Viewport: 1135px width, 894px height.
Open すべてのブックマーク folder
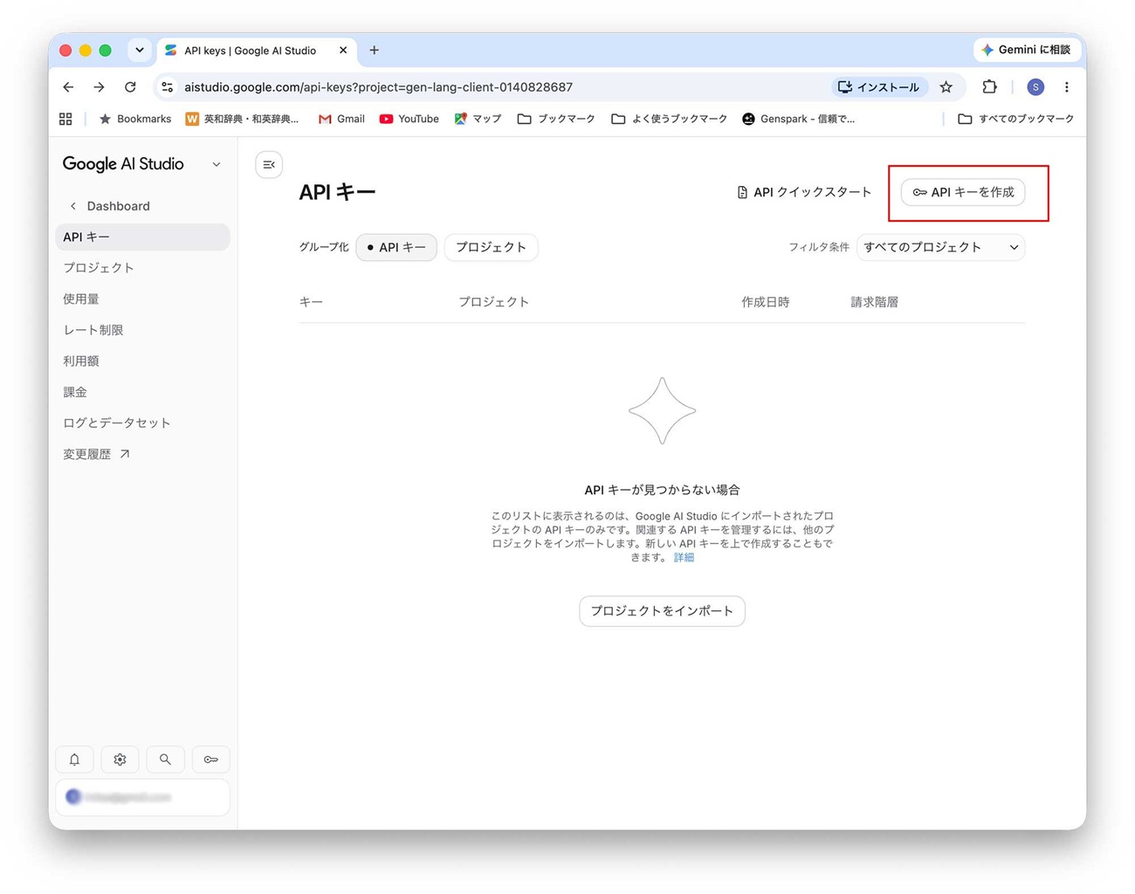click(1015, 119)
